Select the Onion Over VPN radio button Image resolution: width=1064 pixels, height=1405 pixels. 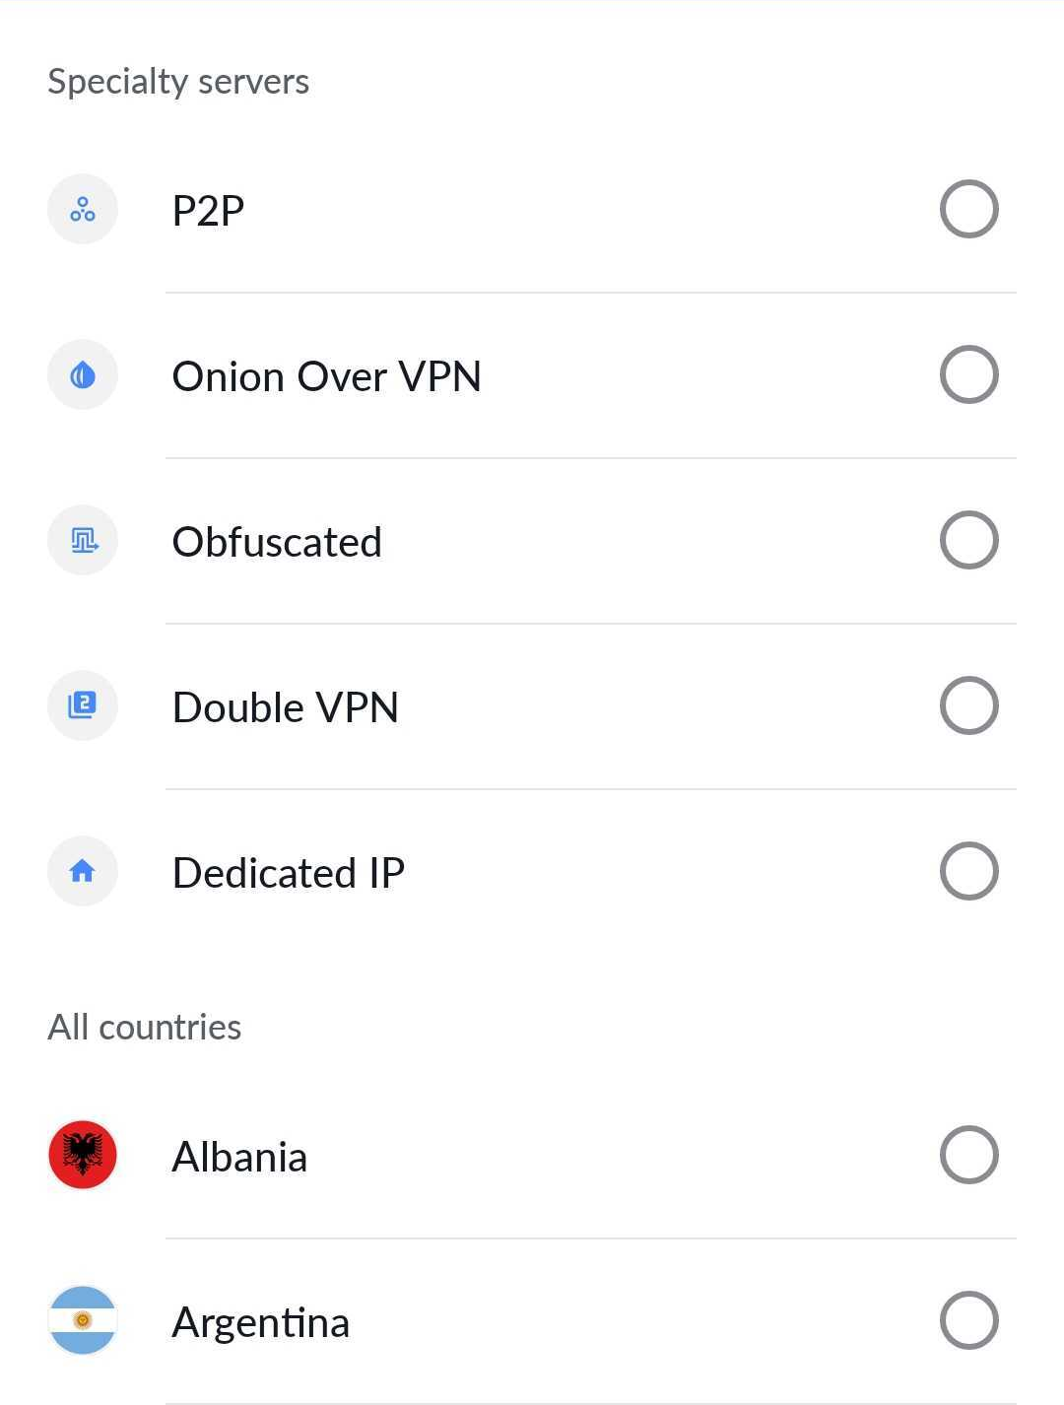(x=969, y=374)
